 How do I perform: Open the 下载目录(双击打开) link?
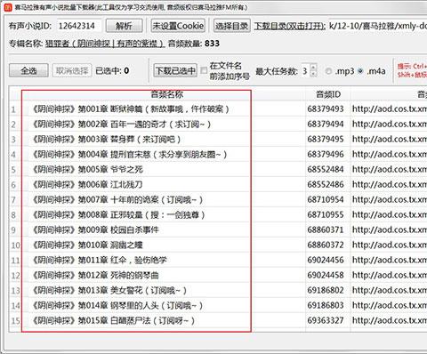(289, 26)
